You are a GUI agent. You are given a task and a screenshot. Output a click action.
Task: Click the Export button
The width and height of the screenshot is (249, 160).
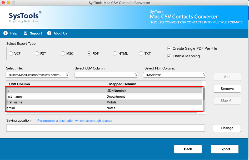[x=225, y=149]
